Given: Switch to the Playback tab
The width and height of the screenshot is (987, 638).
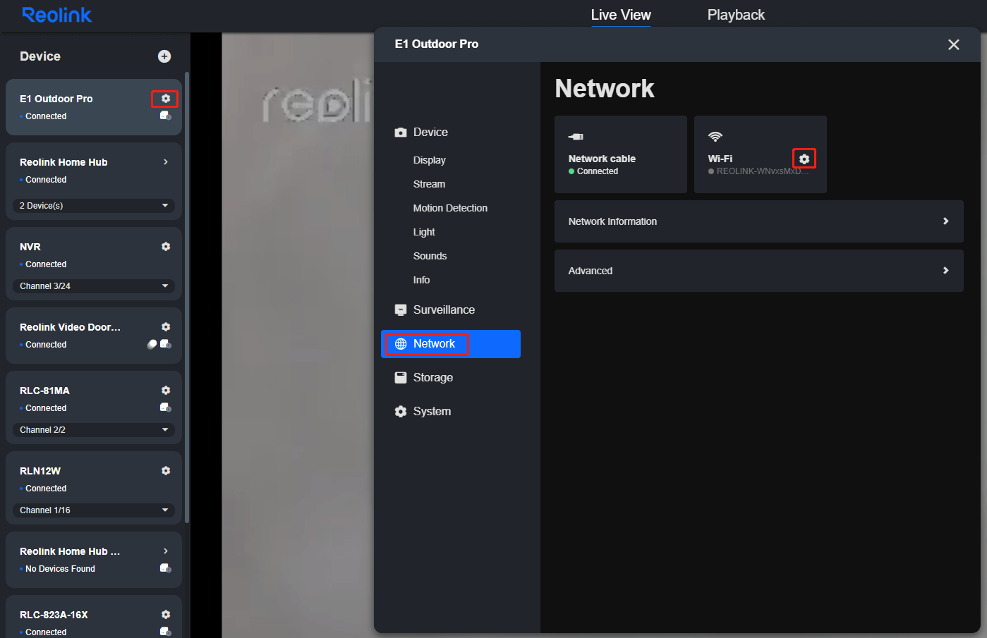Looking at the screenshot, I should pyautogui.click(x=736, y=15).
